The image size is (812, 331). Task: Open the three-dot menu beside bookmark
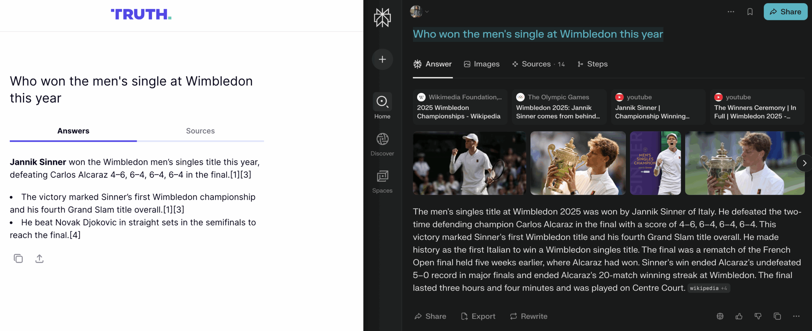point(731,12)
